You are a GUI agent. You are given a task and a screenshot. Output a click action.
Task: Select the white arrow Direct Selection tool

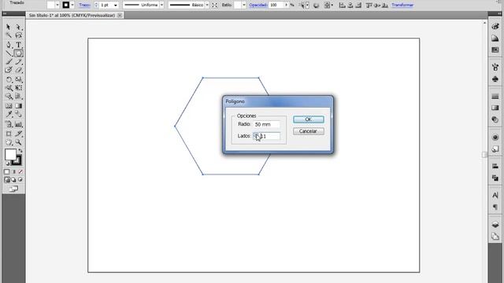pos(18,27)
